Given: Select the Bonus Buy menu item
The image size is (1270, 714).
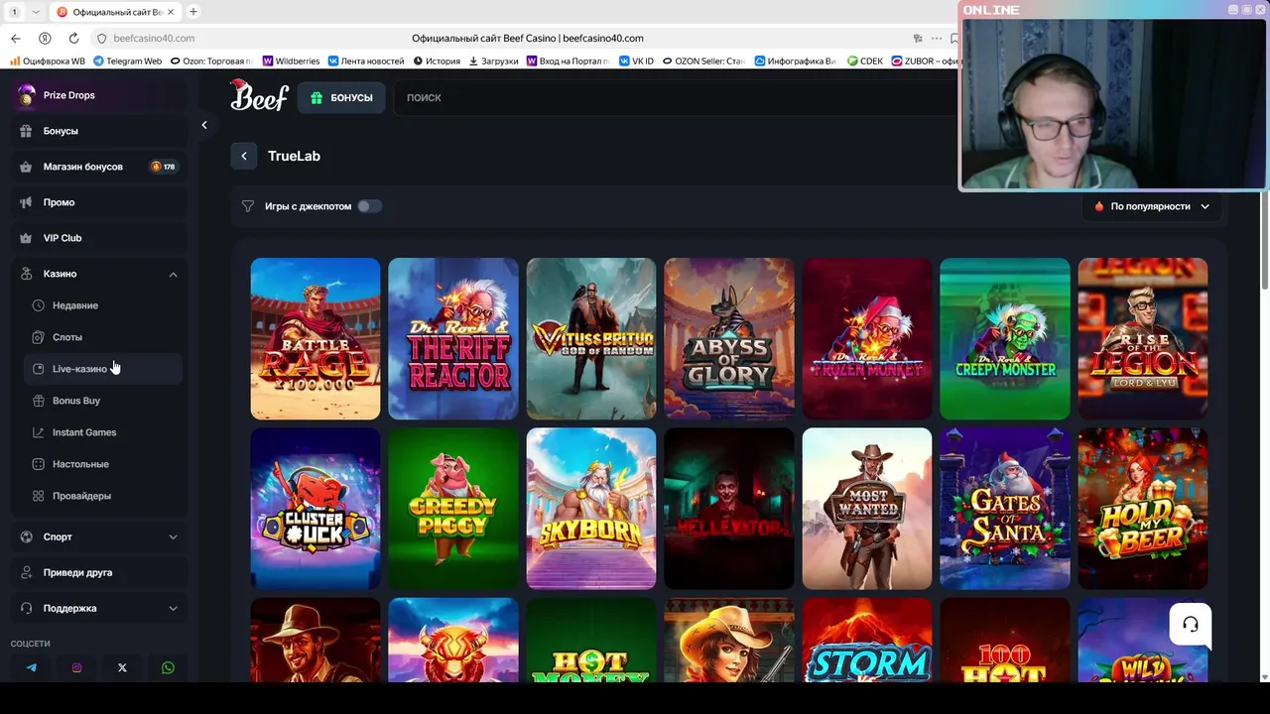Looking at the screenshot, I should 103,401.
